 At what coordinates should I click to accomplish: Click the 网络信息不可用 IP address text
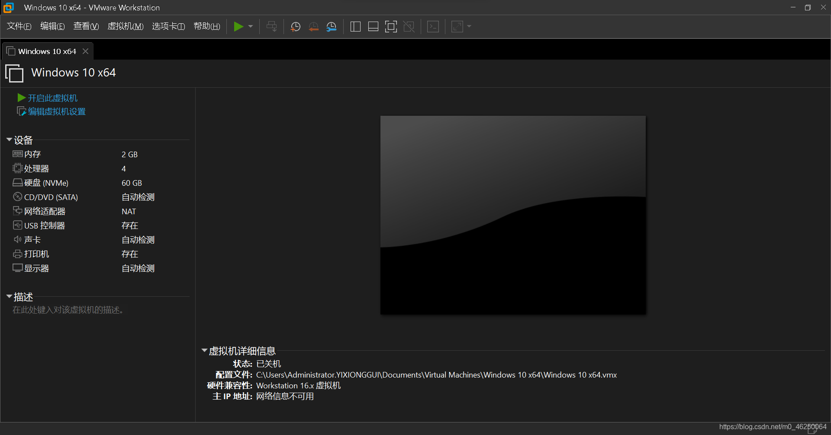click(x=285, y=397)
